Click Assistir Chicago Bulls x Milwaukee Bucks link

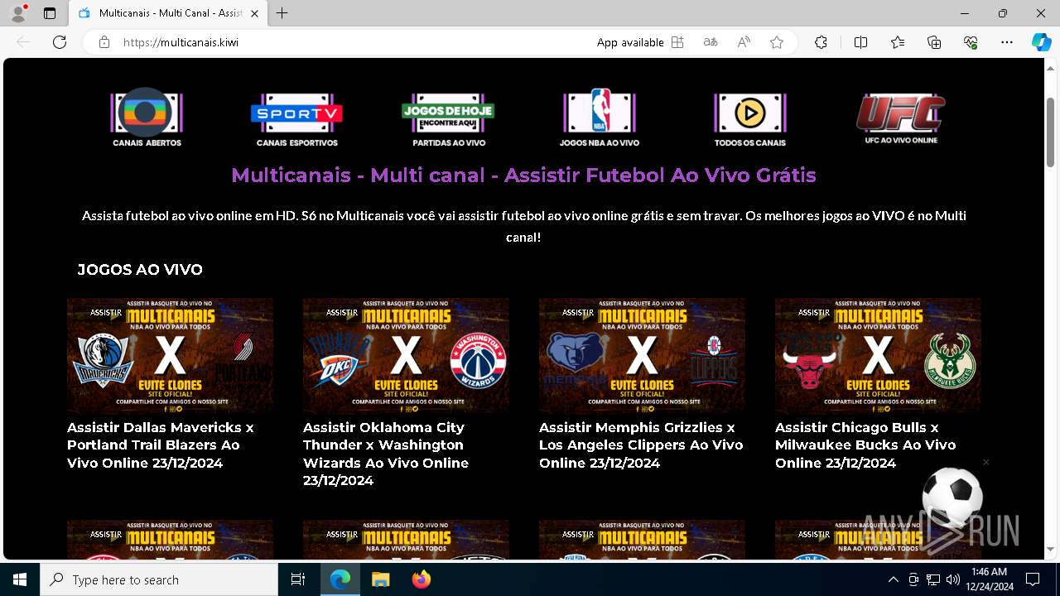click(x=865, y=445)
